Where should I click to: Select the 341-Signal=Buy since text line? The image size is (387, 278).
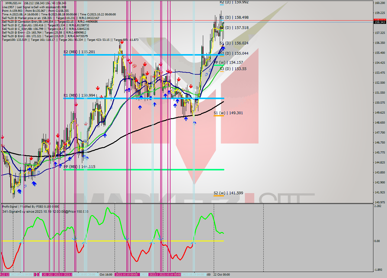coord(45,212)
